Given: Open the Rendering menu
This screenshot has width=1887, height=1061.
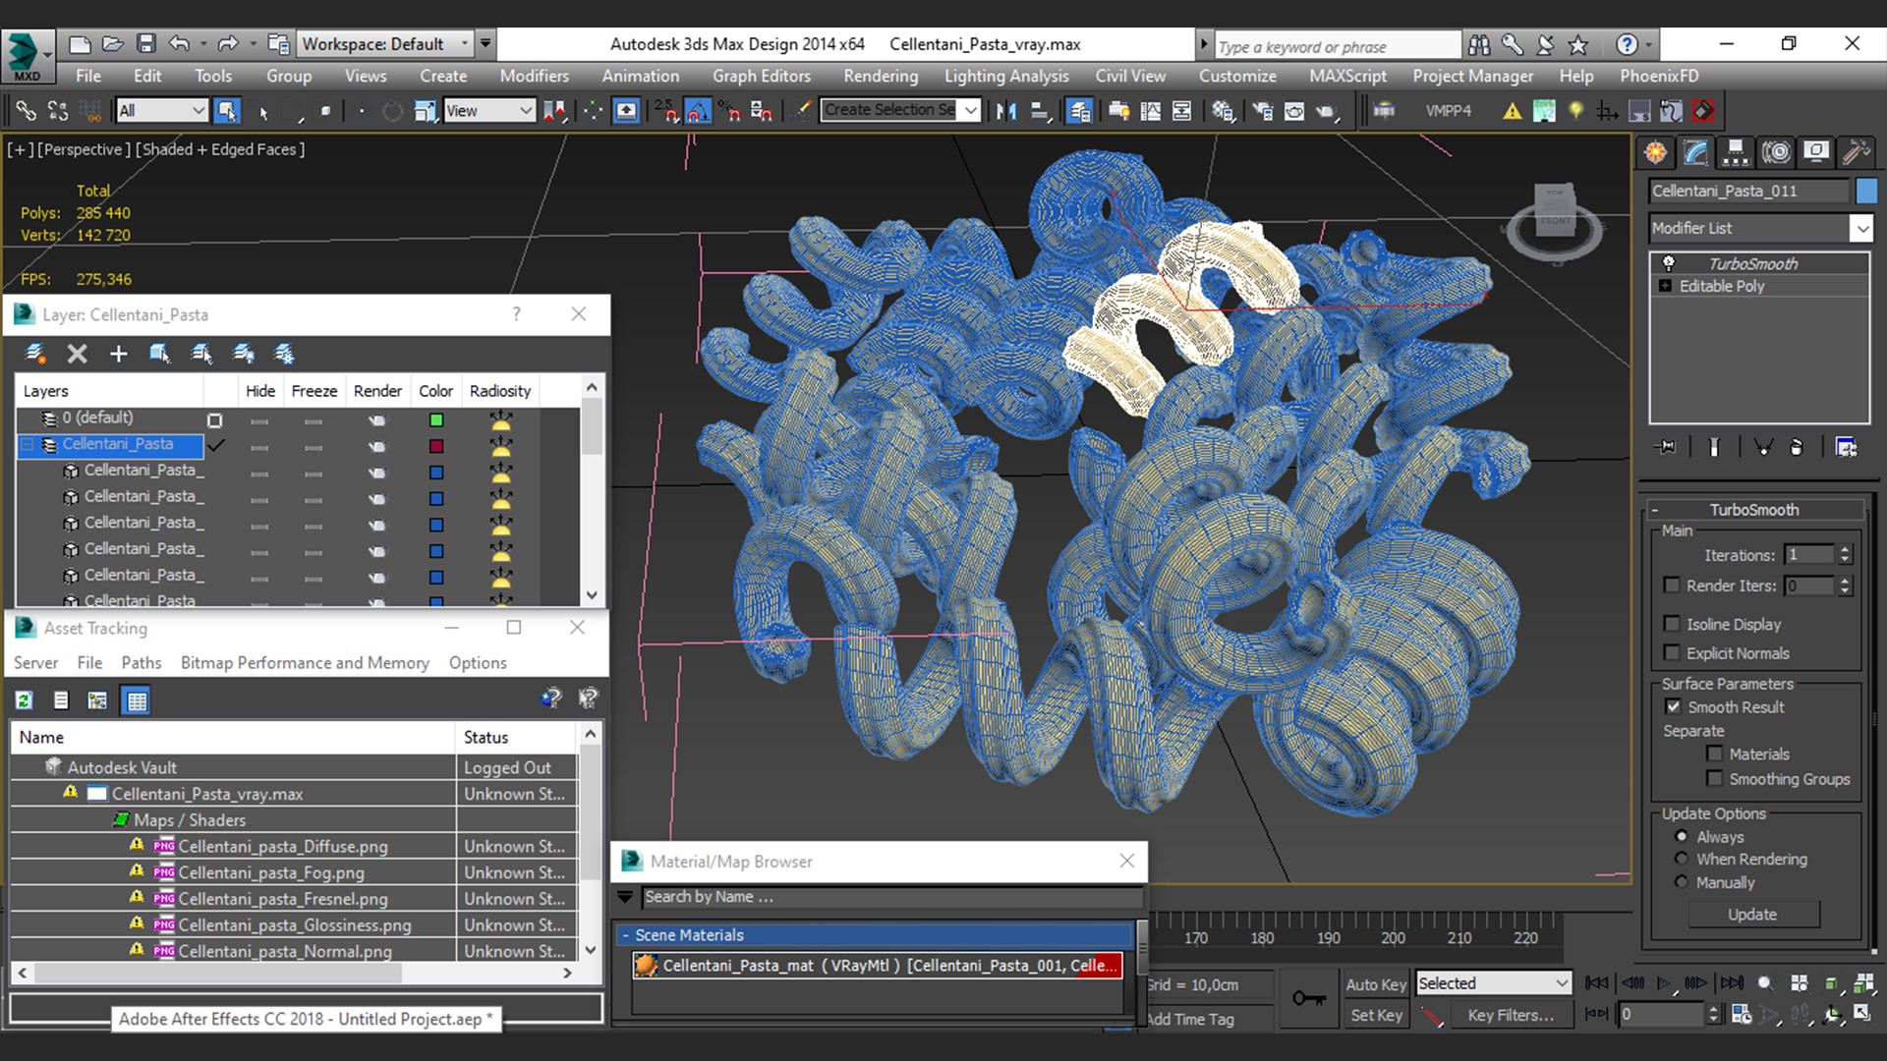Looking at the screenshot, I should [x=881, y=76].
